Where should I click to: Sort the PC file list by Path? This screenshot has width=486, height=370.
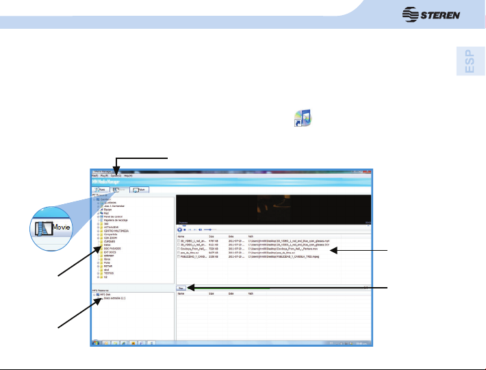point(294,236)
